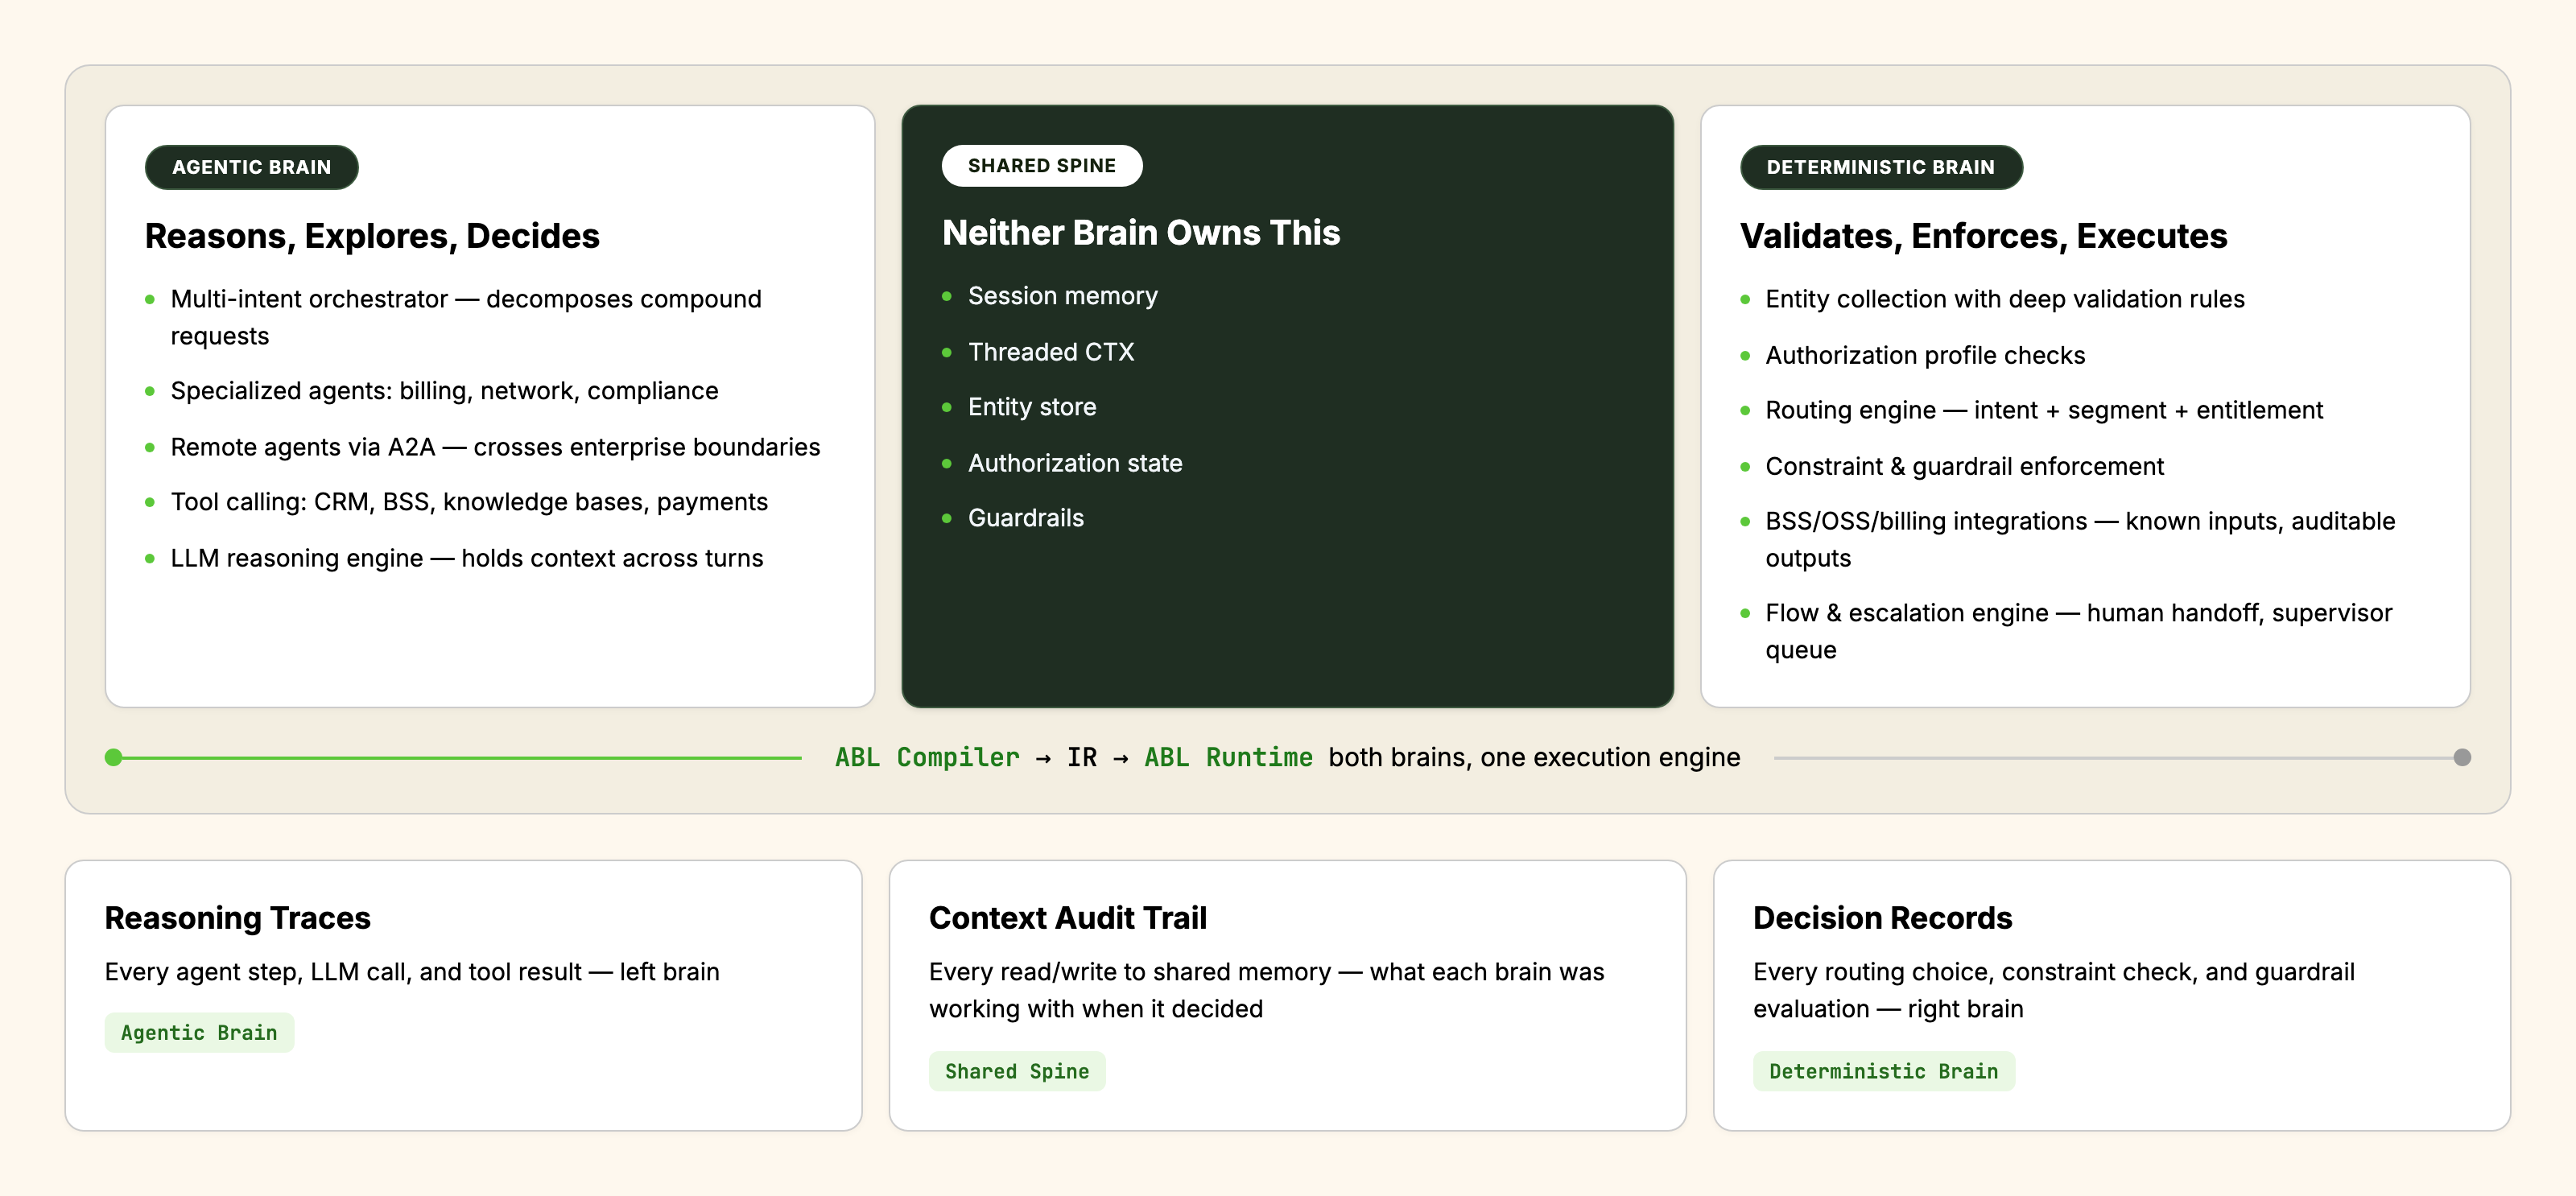The height and width of the screenshot is (1196, 2576).
Task: Click the green start dot of the pipeline line
Action: coord(114,758)
